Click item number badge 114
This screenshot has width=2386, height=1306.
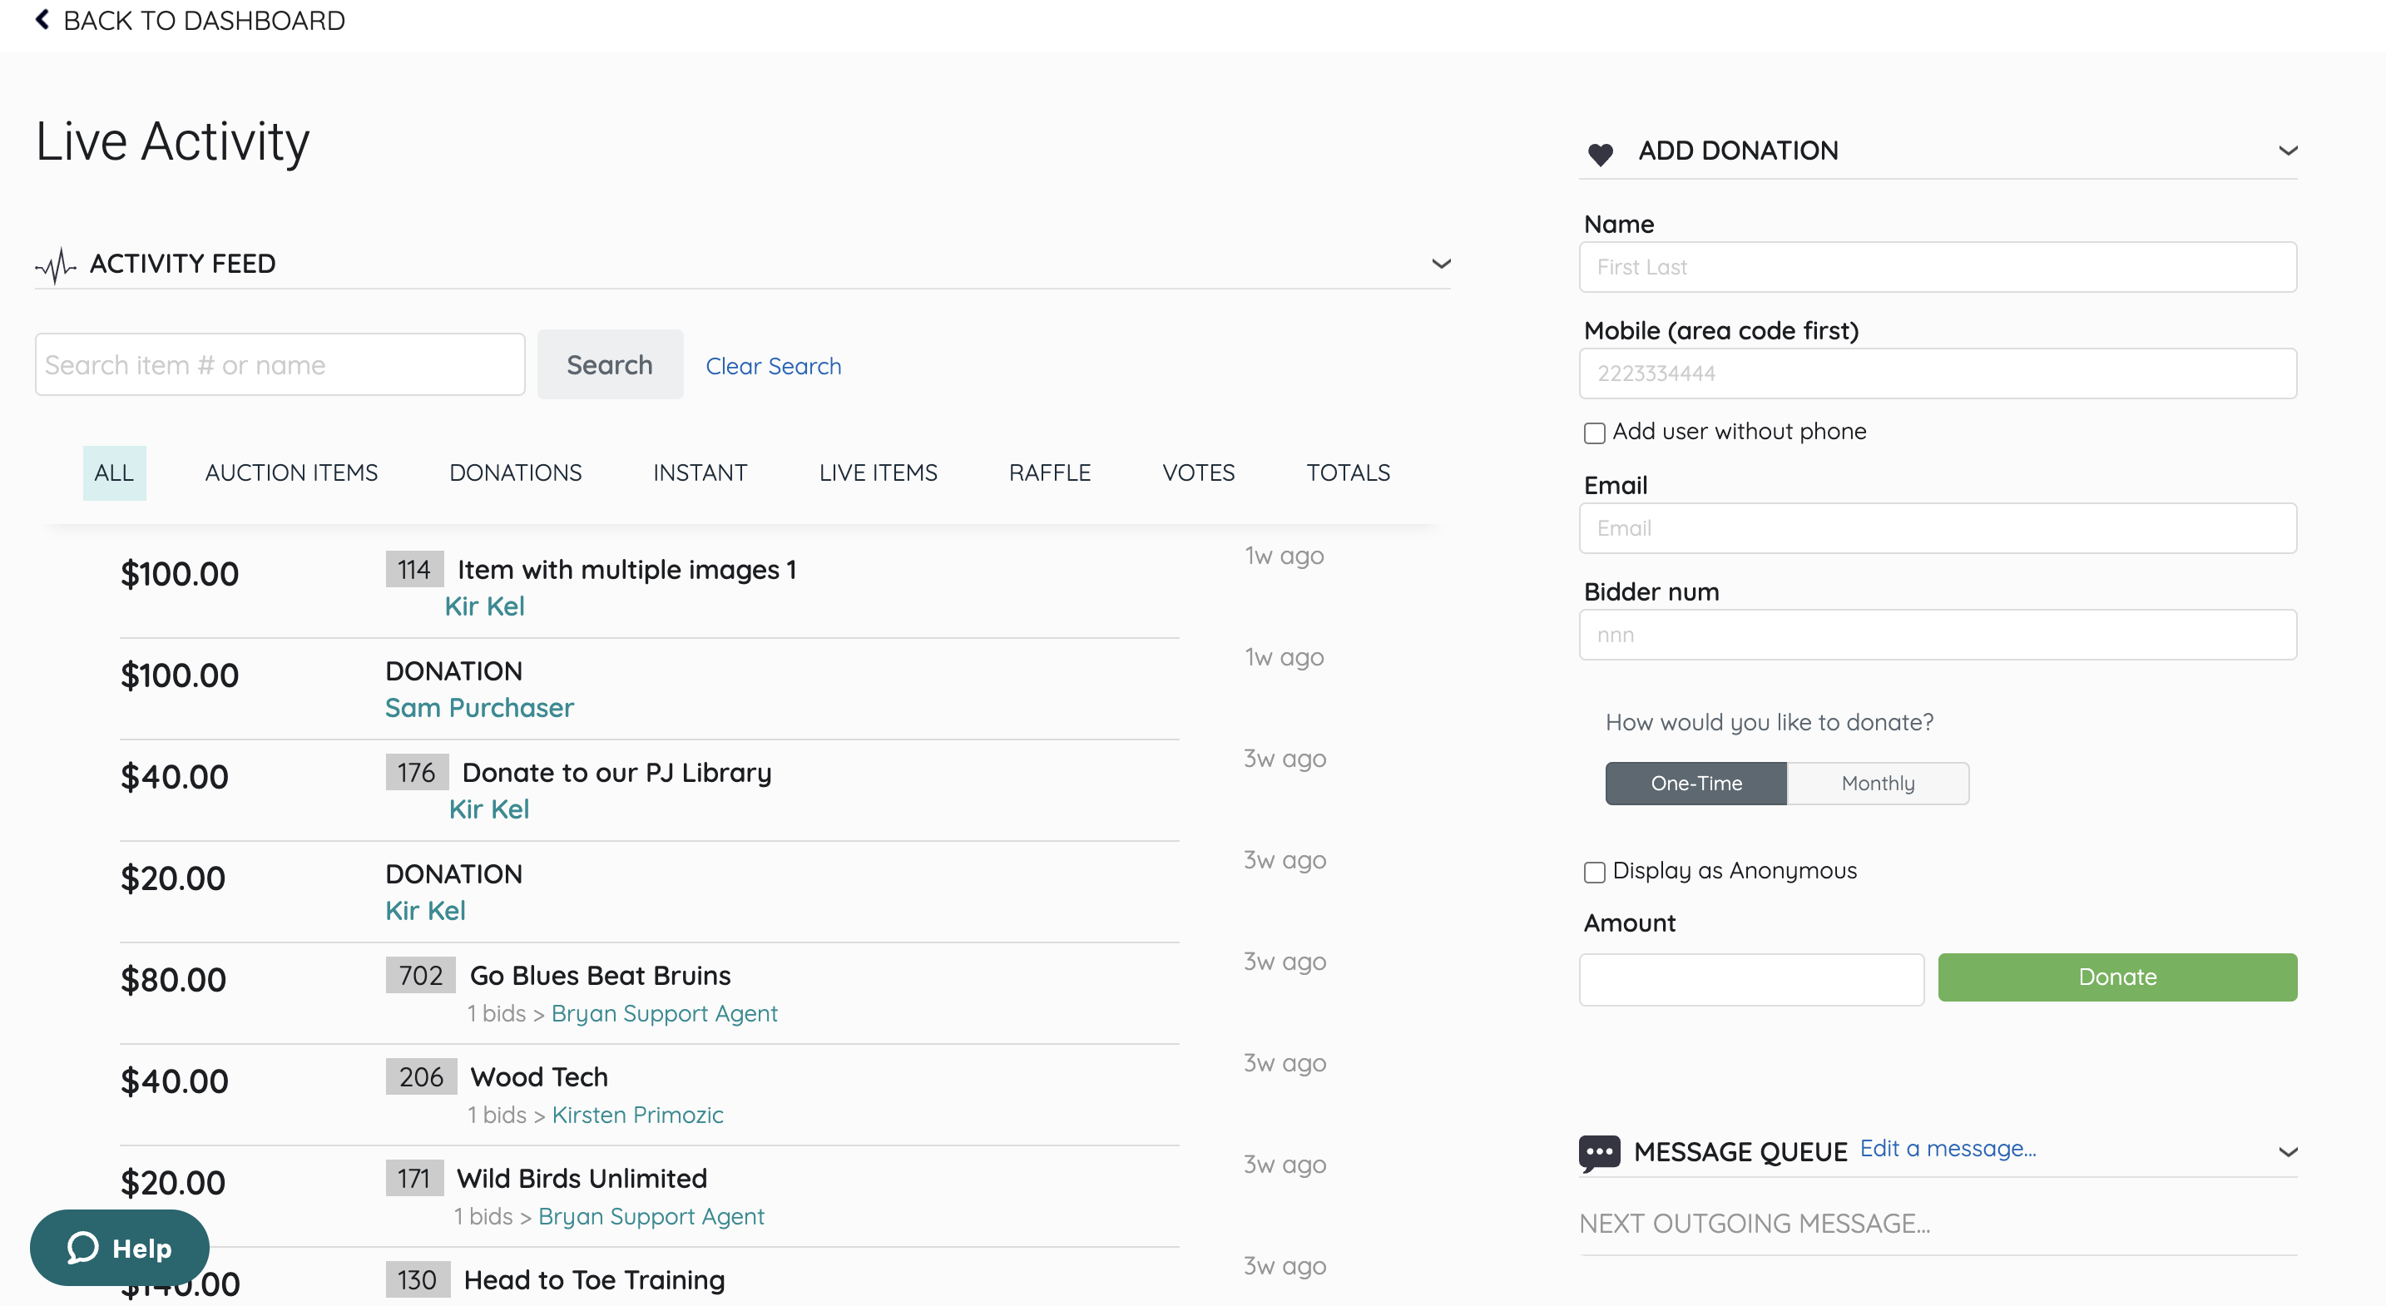click(414, 570)
